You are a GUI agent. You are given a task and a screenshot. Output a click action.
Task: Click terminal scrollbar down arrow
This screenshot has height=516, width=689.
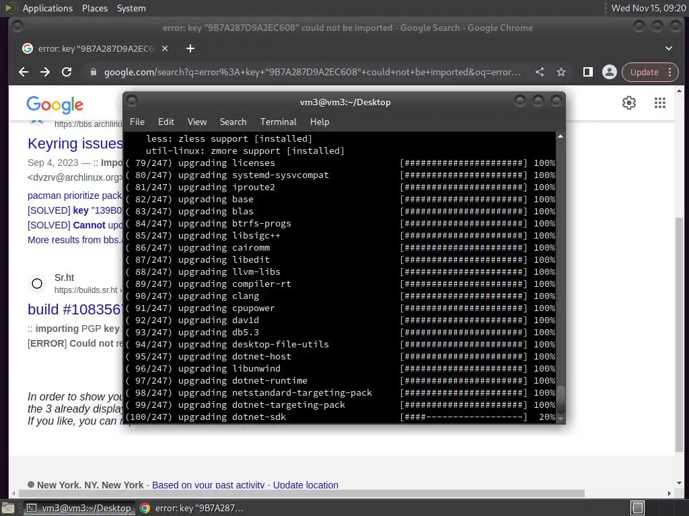click(560, 419)
